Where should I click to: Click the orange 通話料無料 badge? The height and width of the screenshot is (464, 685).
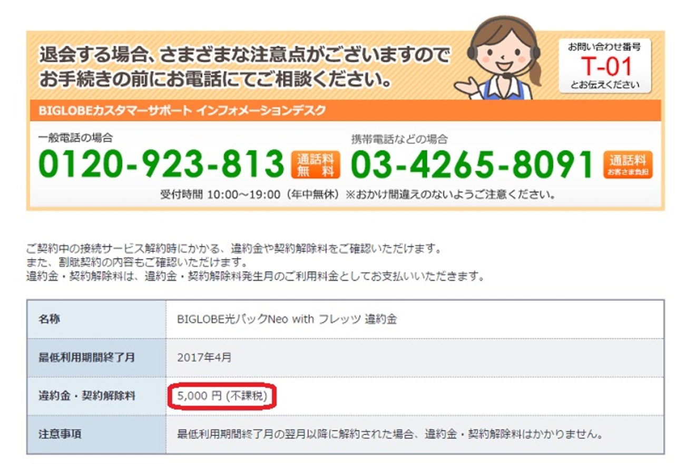tap(315, 165)
